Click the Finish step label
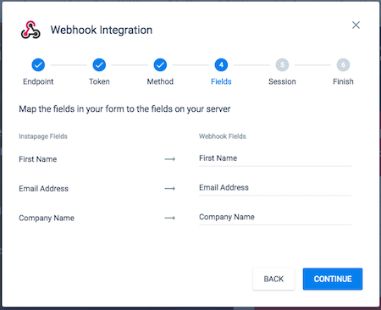Viewport: 381px width, 310px height. click(x=343, y=81)
